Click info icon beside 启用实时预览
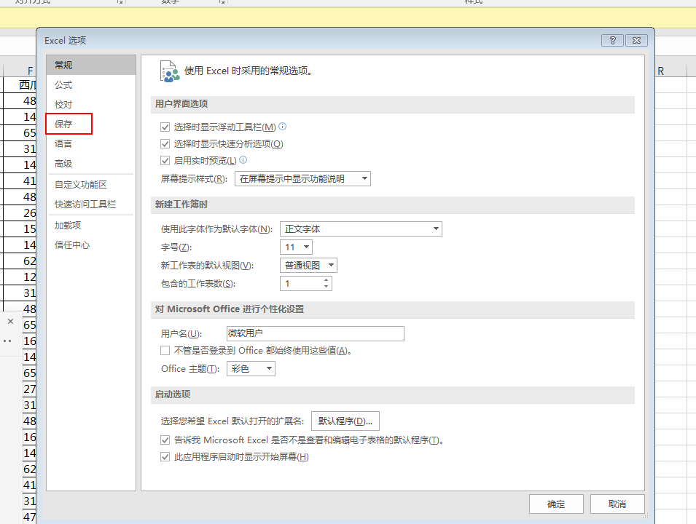The image size is (696, 524). (243, 159)
